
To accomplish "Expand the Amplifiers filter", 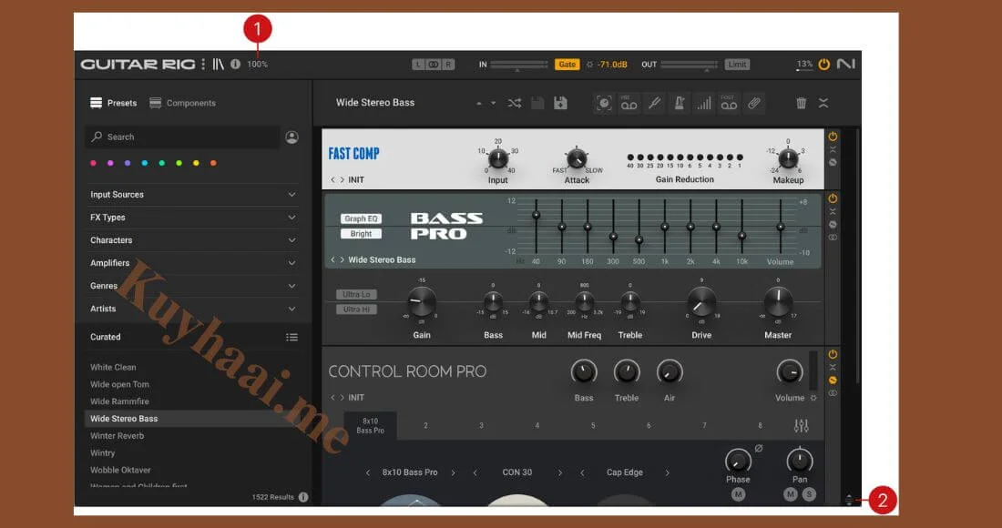I will point(194,263).
